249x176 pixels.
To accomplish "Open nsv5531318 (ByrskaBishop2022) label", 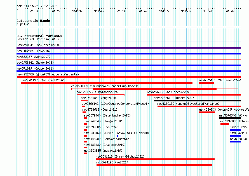I will (120, 156).
